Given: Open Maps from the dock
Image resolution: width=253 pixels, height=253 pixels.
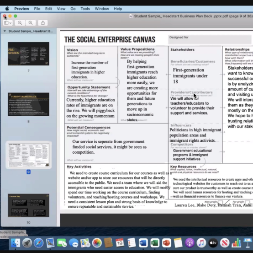Looking at the screenshot, I should [85, 243].
